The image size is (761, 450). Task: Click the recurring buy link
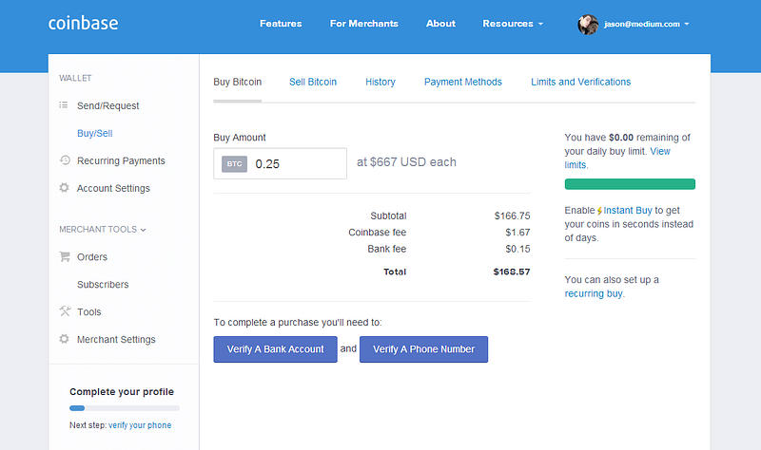coord(594,293)
